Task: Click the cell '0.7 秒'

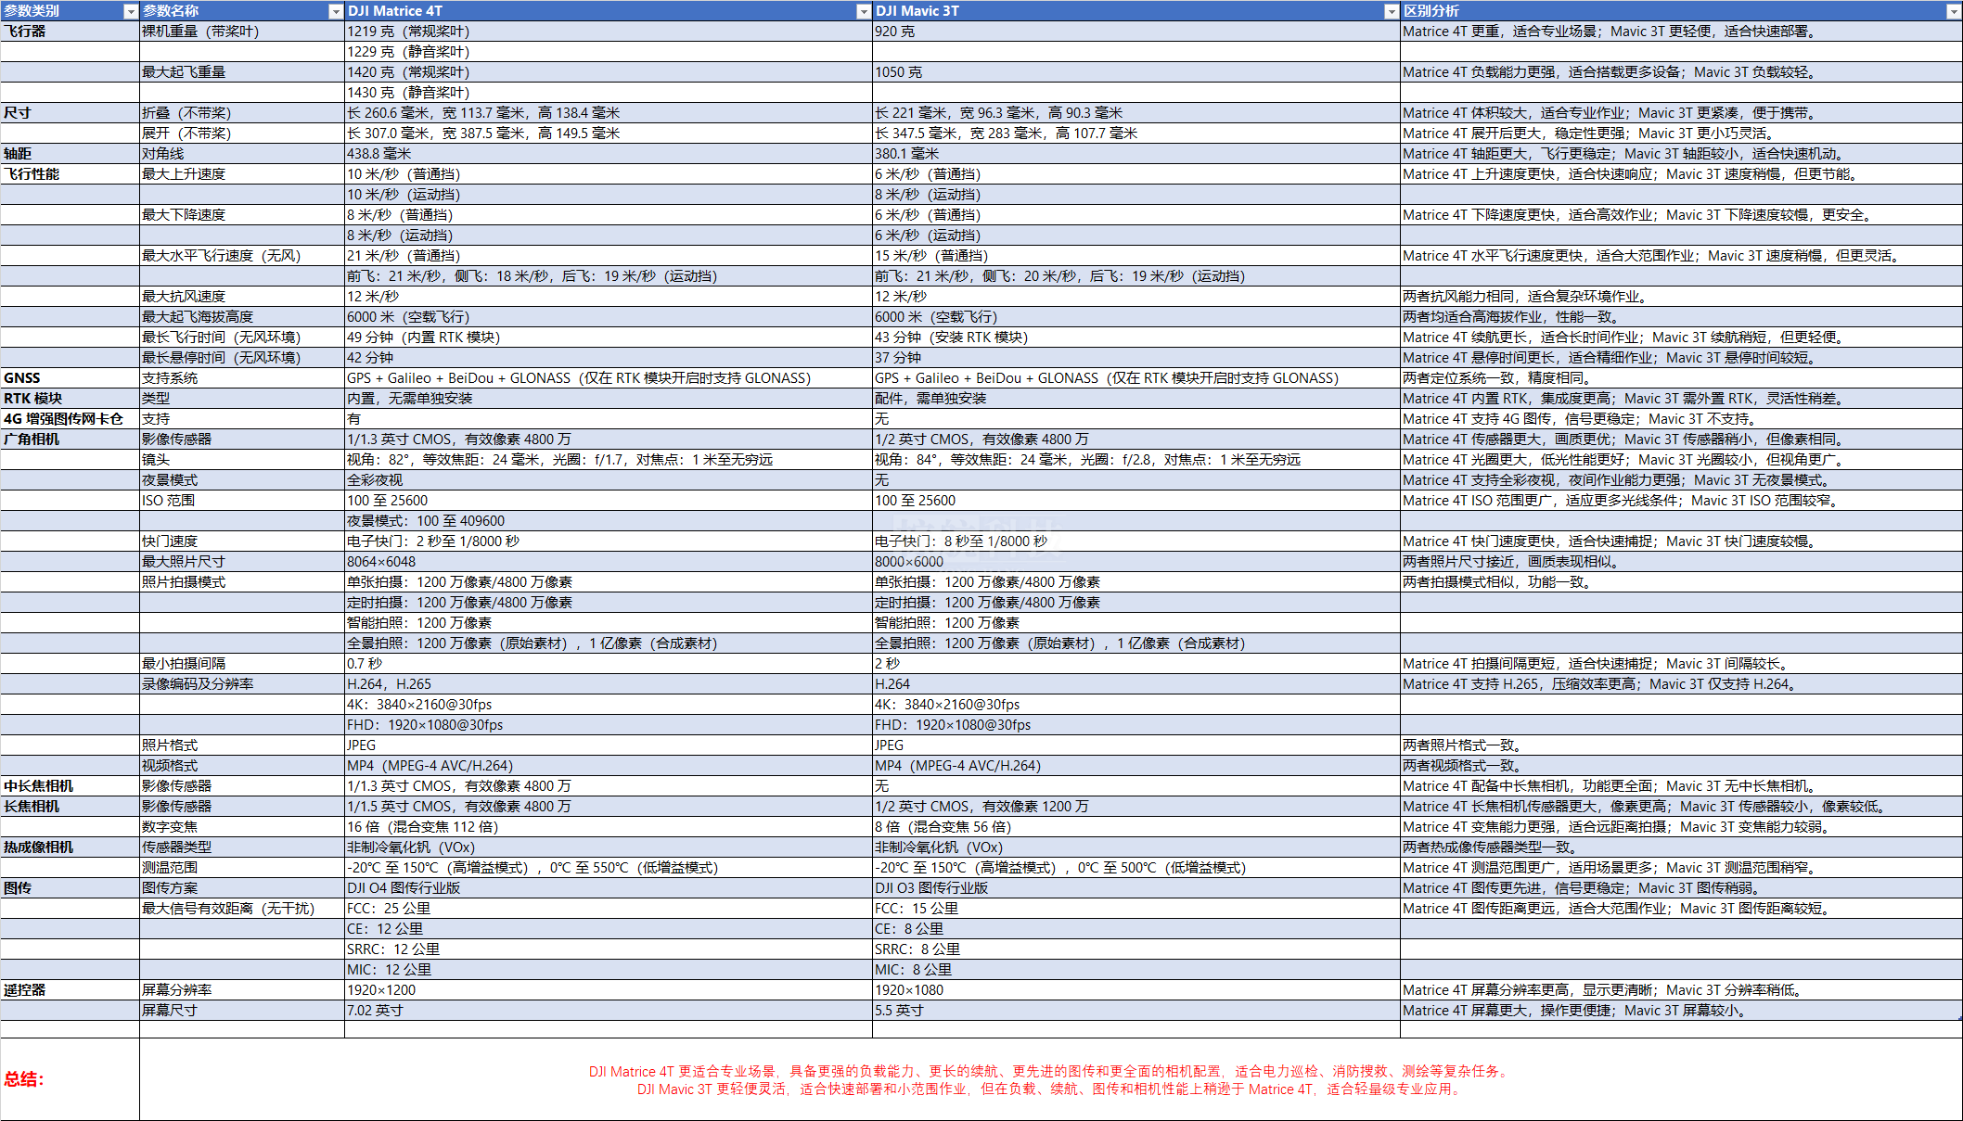Action: point(608,664)
